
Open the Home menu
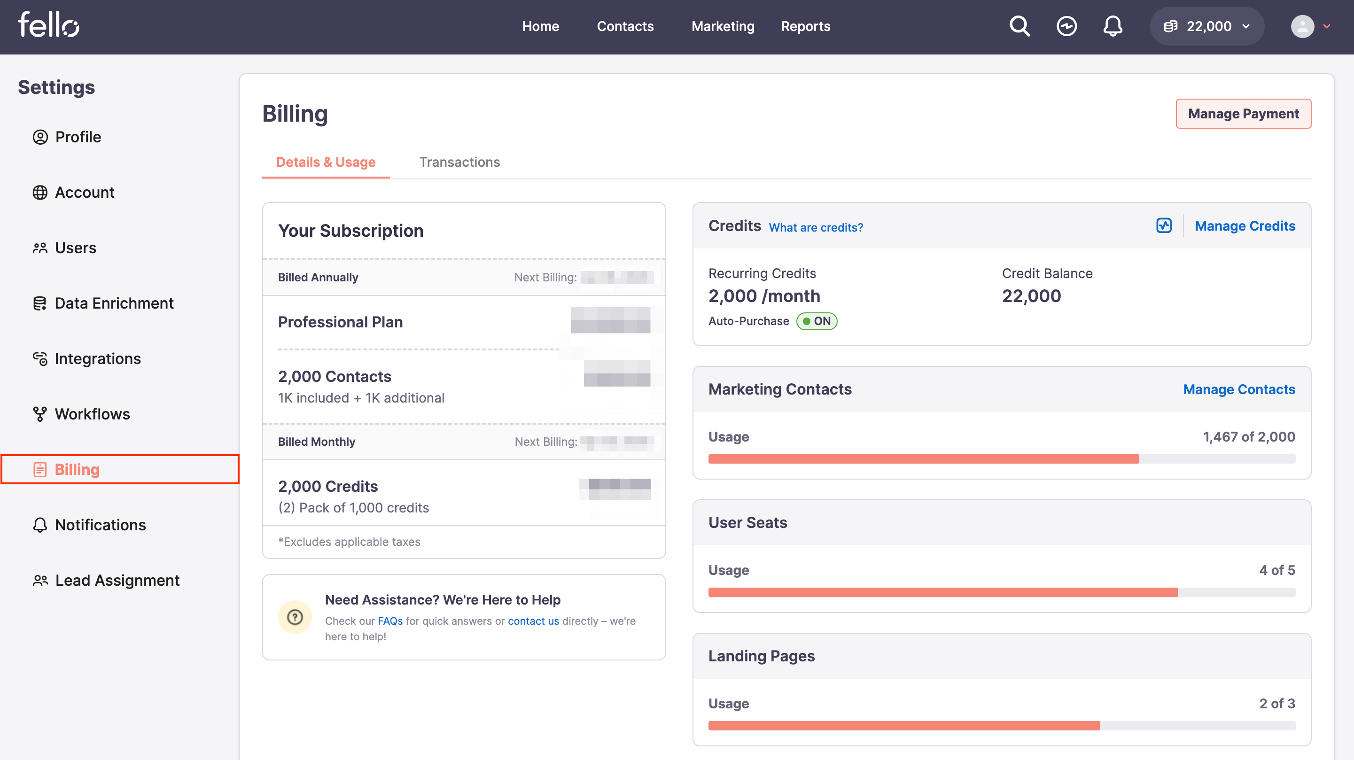tap(540, 26)
